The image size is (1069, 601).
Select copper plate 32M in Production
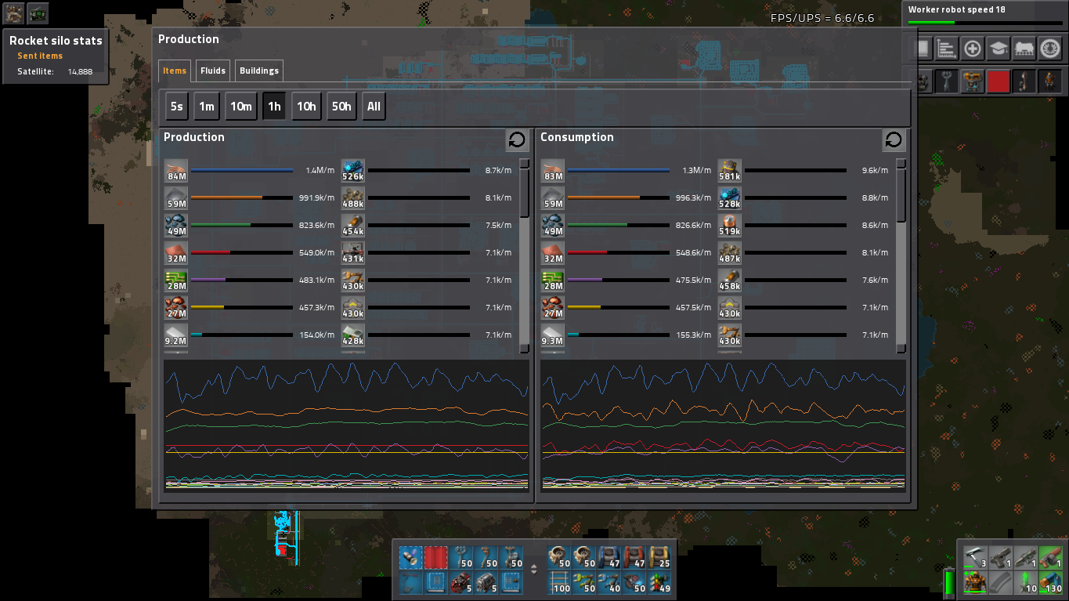click(176, 253)
